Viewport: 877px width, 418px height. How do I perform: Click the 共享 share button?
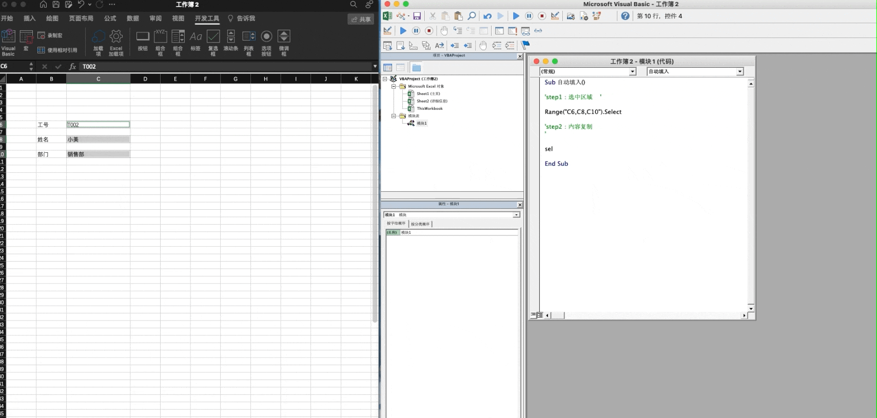(x=361, y=19)
